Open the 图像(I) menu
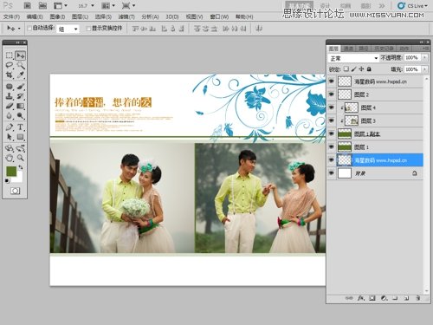Screen dimensions: 433x325 (x=57, y=16)
